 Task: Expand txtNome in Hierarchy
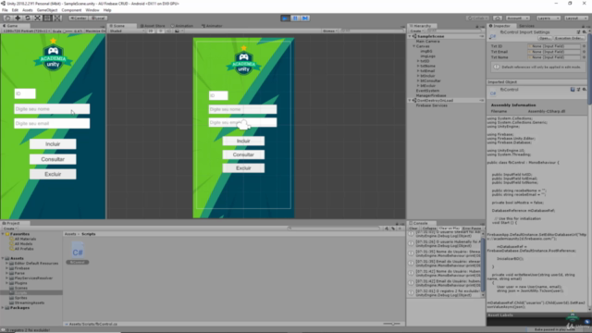[x=418, y=66]
